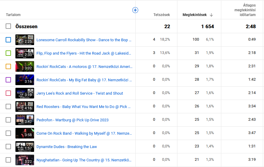Image resolution: width=264 pixels, height=167 pixels.
Task: Toggle the Összesen select-all checkbox
Action: coord(8,26)
